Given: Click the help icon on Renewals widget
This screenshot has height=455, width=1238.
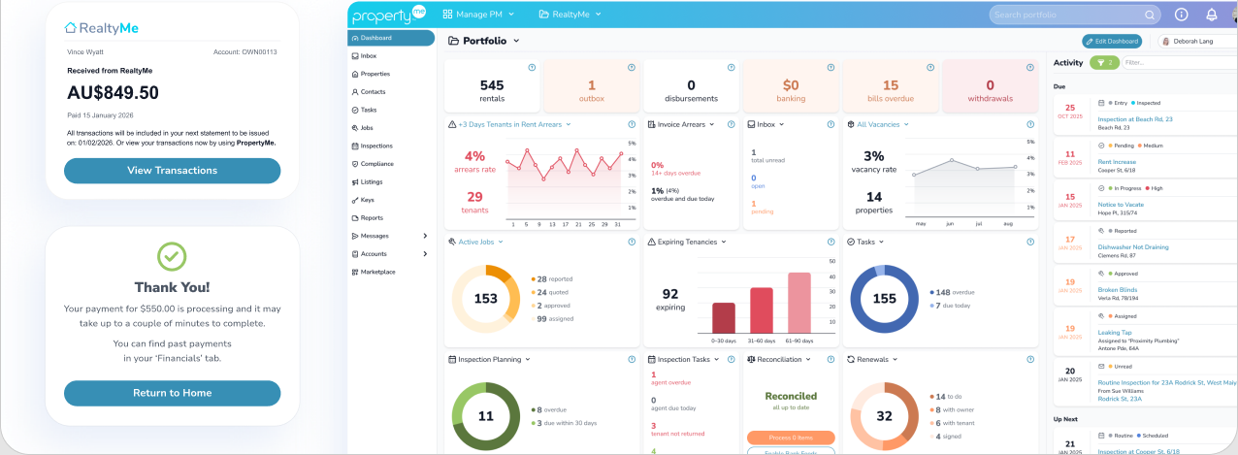Looking at the screenshot, I should (1029, 359).
